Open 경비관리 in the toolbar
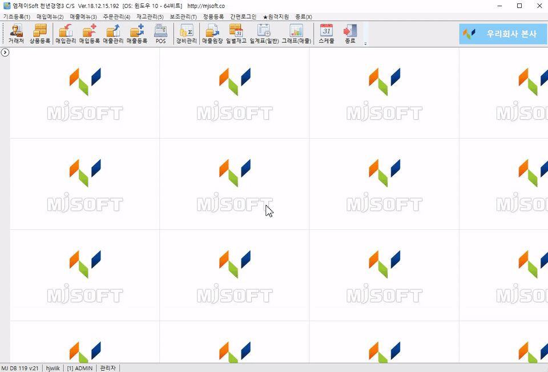The height and width of the screenshot is (372, 548). (186, 34)
